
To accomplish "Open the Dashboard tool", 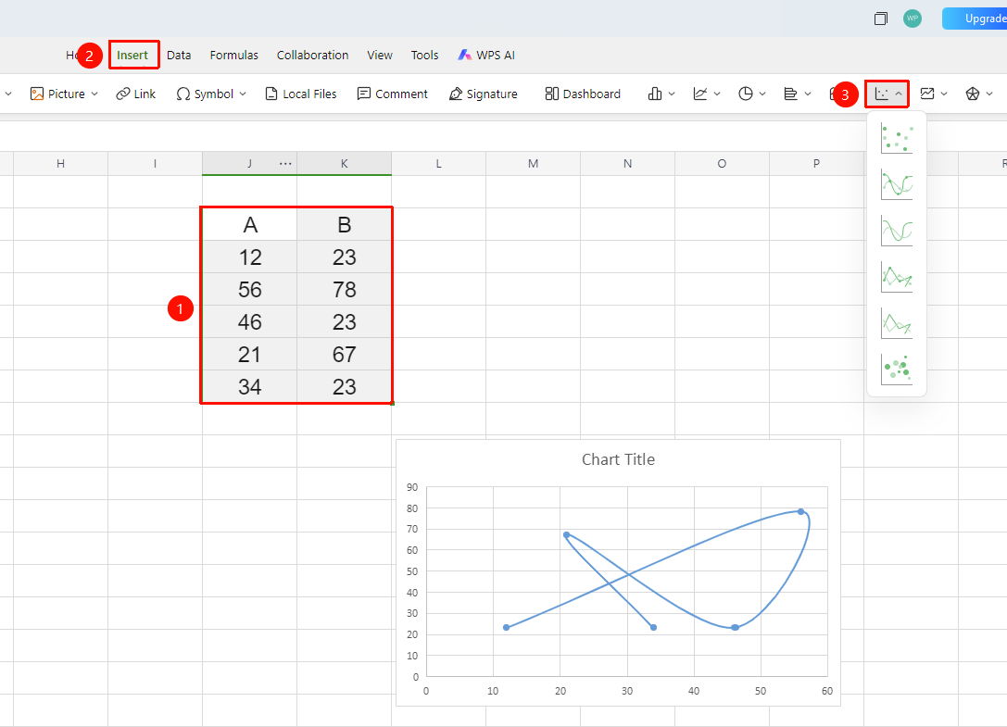I will (583, 94).
